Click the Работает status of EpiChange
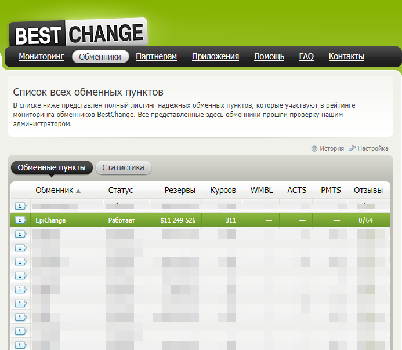Viewport: 402px width, 350px height. pyautogui.click(x=121, y=220)
